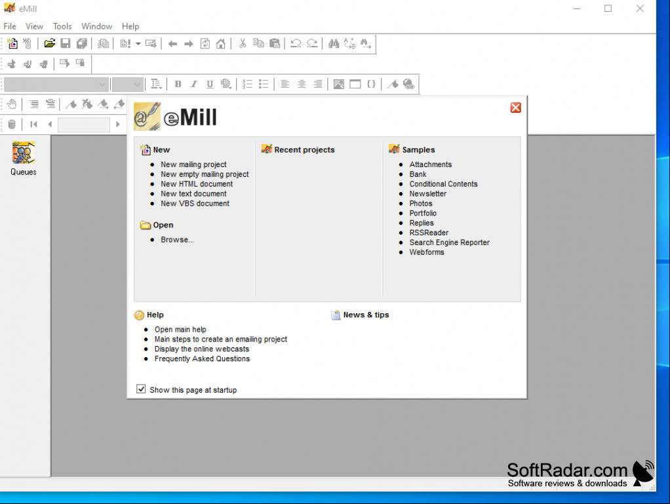
Task: Toggle Underline formatting
Action: (x=210, y=84)
